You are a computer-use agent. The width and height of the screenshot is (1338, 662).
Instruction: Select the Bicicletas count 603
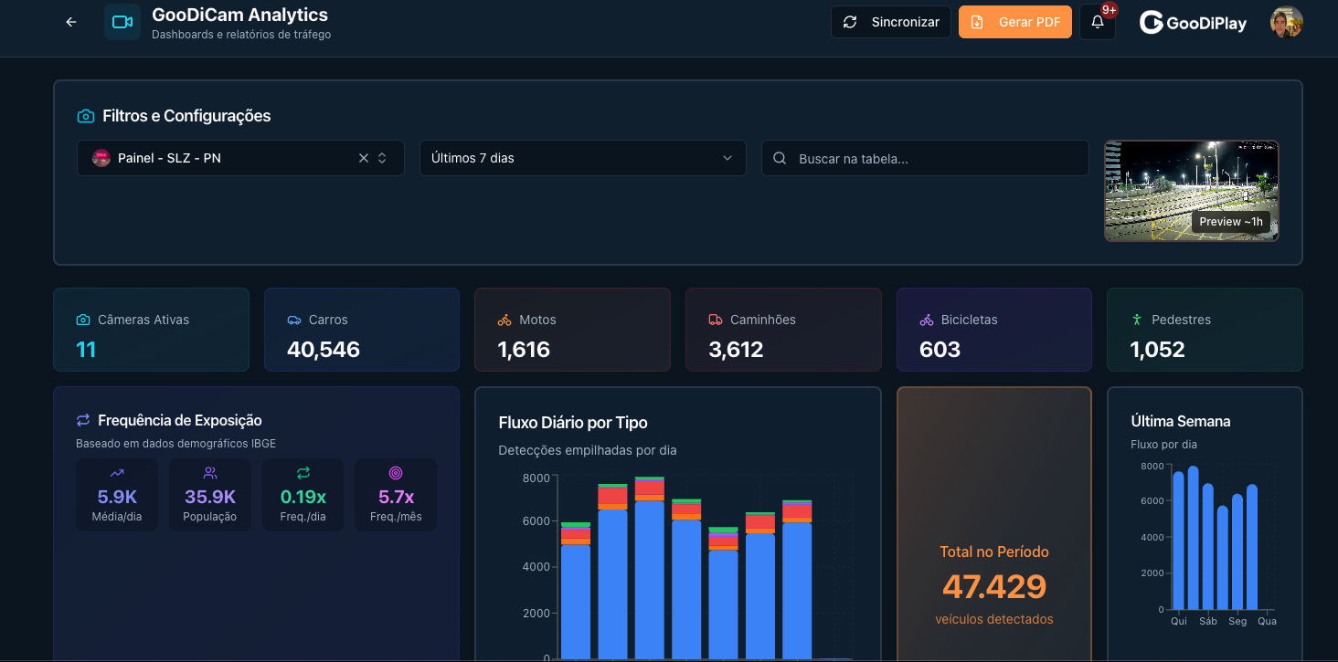pos(940,350)
